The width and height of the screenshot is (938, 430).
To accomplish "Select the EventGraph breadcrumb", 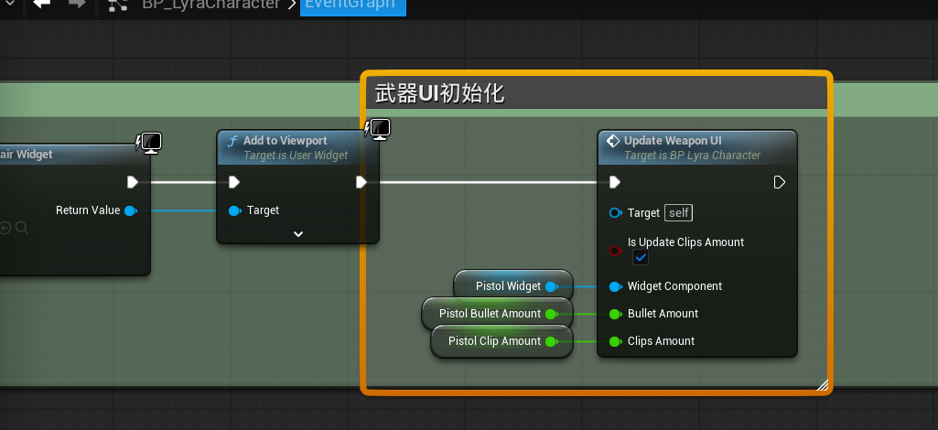I will (352, 6).
